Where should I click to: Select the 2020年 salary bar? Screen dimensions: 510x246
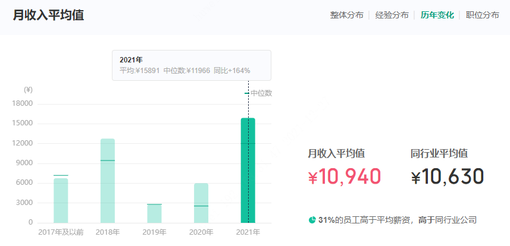(201, 203)
